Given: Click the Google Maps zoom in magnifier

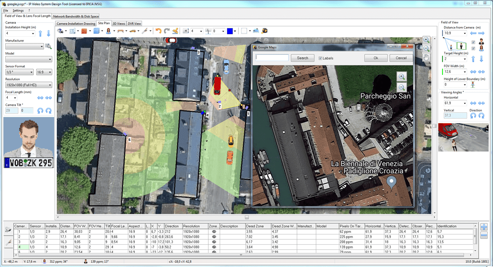Looking at the screenshot, I should pos(401,76).
